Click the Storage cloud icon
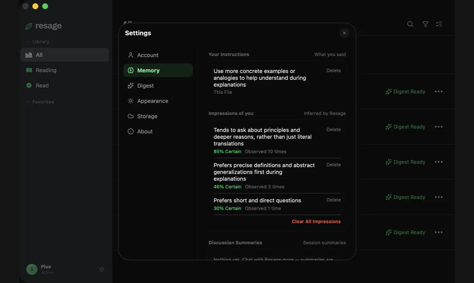This screenshot has width=474, height=283. (131, 116)
